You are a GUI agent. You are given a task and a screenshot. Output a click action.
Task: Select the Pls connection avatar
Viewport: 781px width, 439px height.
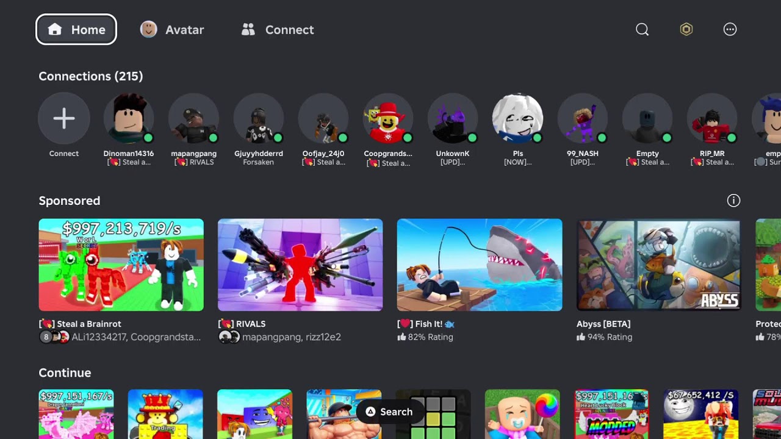pyautogui.click(x=518, y=118)
